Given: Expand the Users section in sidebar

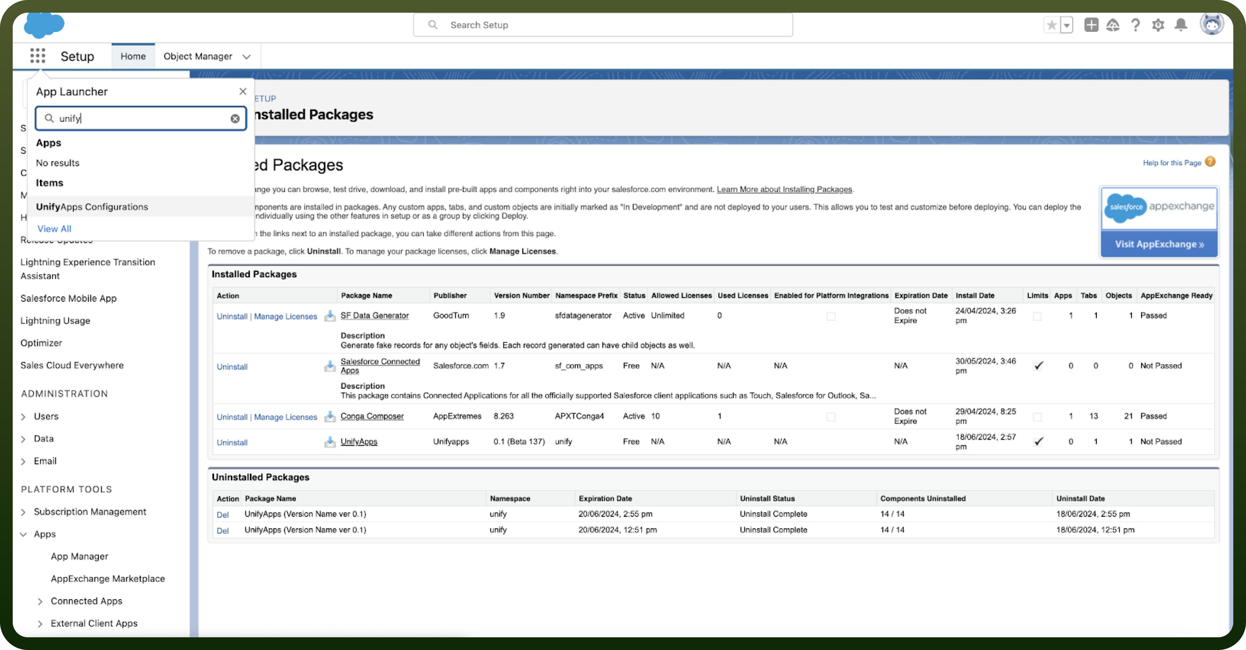Looking at the screenshot, I should tap(23, 416).
